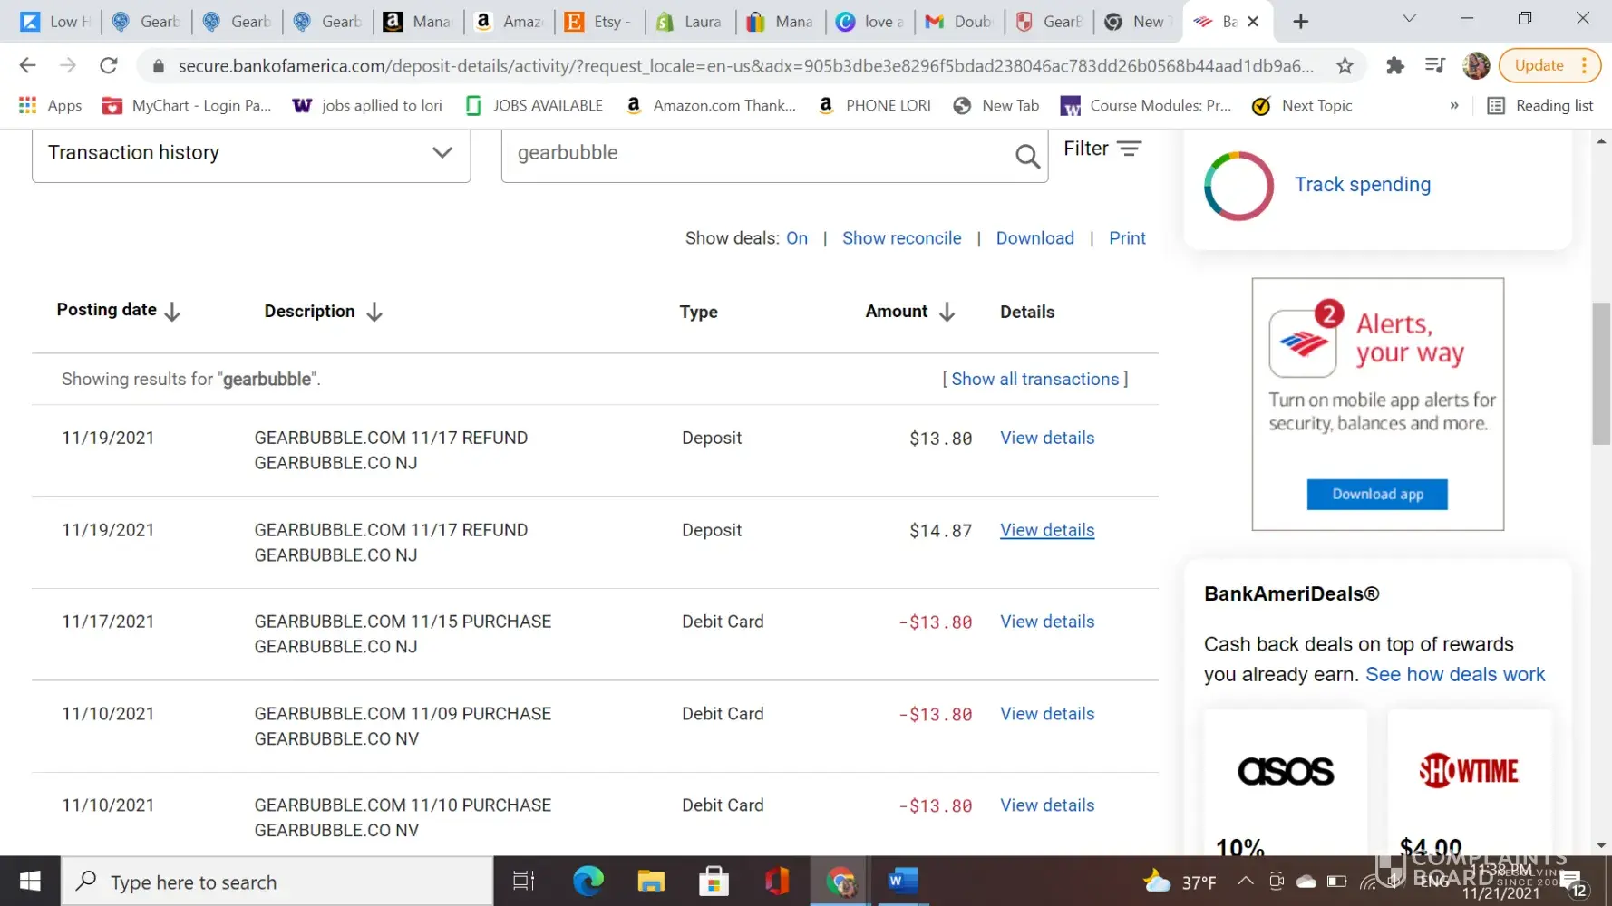
Task: Open See how deals work link
Action: pyautogui.click(x=1455, y=675)
